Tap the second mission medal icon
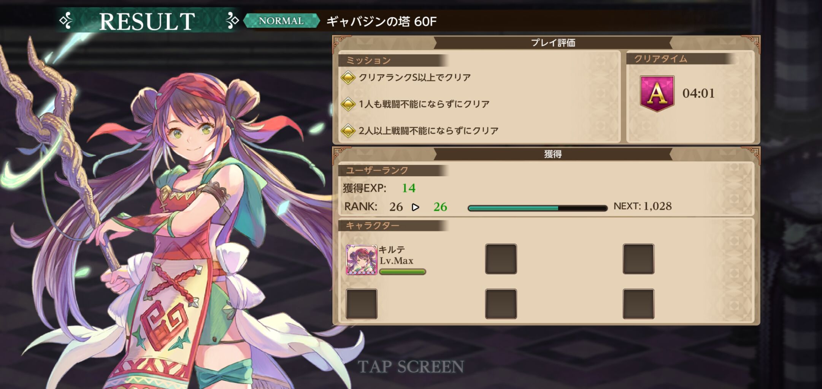Image resolution: width=822 pixels, height=389 pixels. coord(348,104)
